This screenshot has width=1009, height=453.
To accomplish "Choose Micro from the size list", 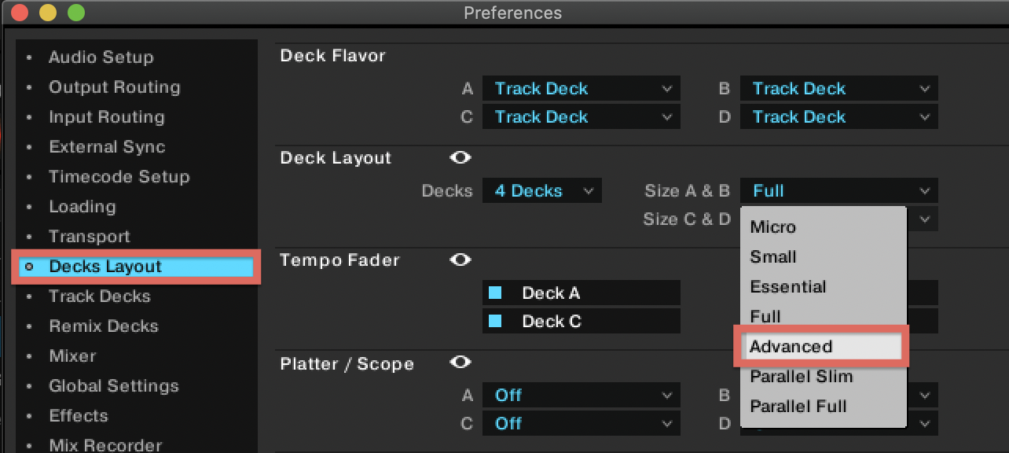I will tap(824, 227).
